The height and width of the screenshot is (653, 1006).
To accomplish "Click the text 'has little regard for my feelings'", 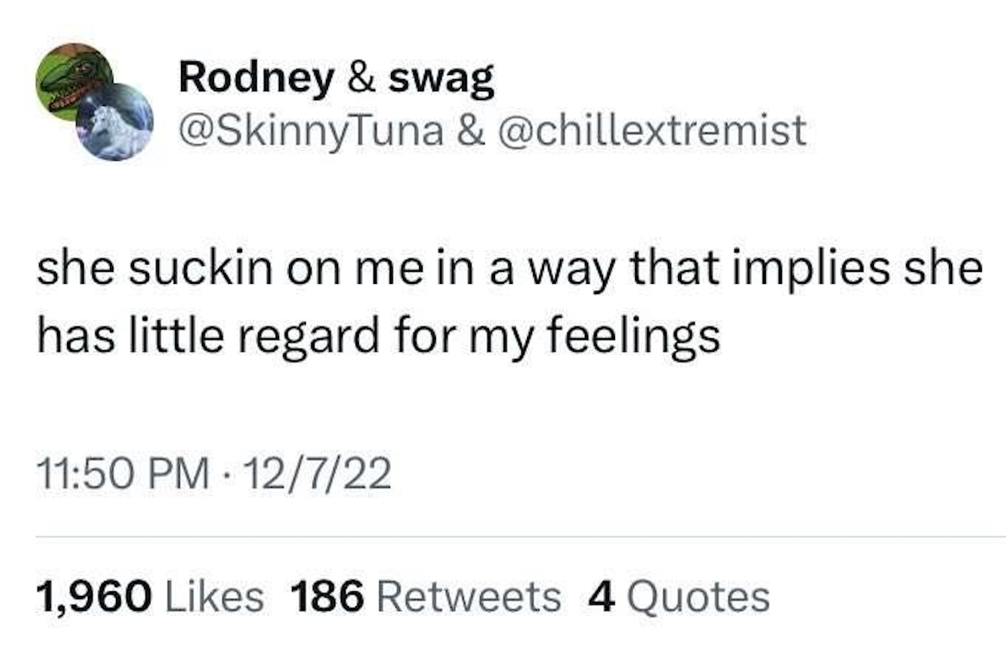I will [x=378, y=336].
